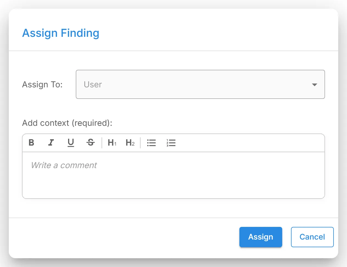347x267 pixels.
Task: Set Heading 2 style in editor
Action: (x=130, y=143)
